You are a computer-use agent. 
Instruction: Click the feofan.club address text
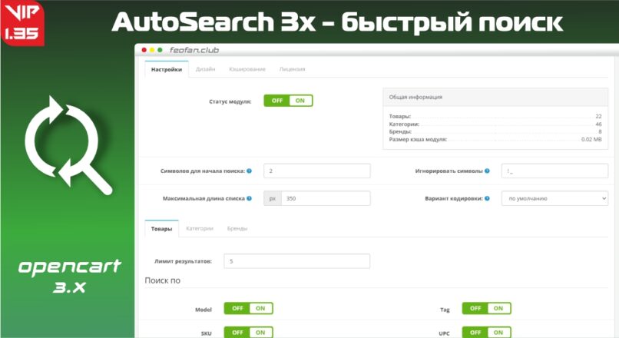194,50
